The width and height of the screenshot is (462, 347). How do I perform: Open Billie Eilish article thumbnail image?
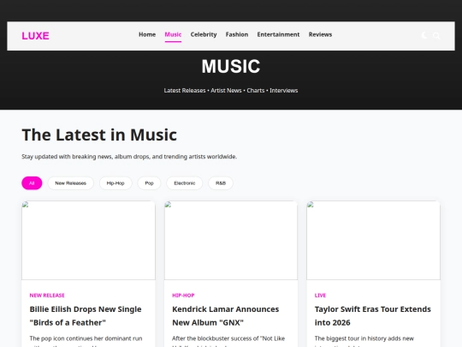pos(88,240)
